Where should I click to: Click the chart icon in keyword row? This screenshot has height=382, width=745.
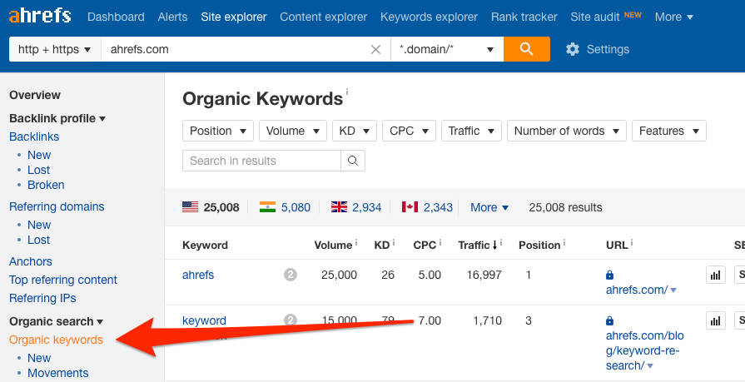(x=715, y=320)
